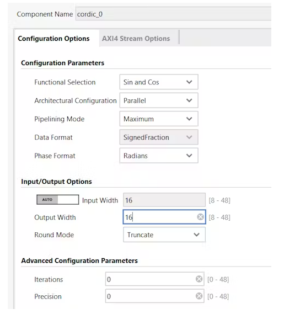
Task: Open the Radians phase format dropdown
Action: click(159, 156)
